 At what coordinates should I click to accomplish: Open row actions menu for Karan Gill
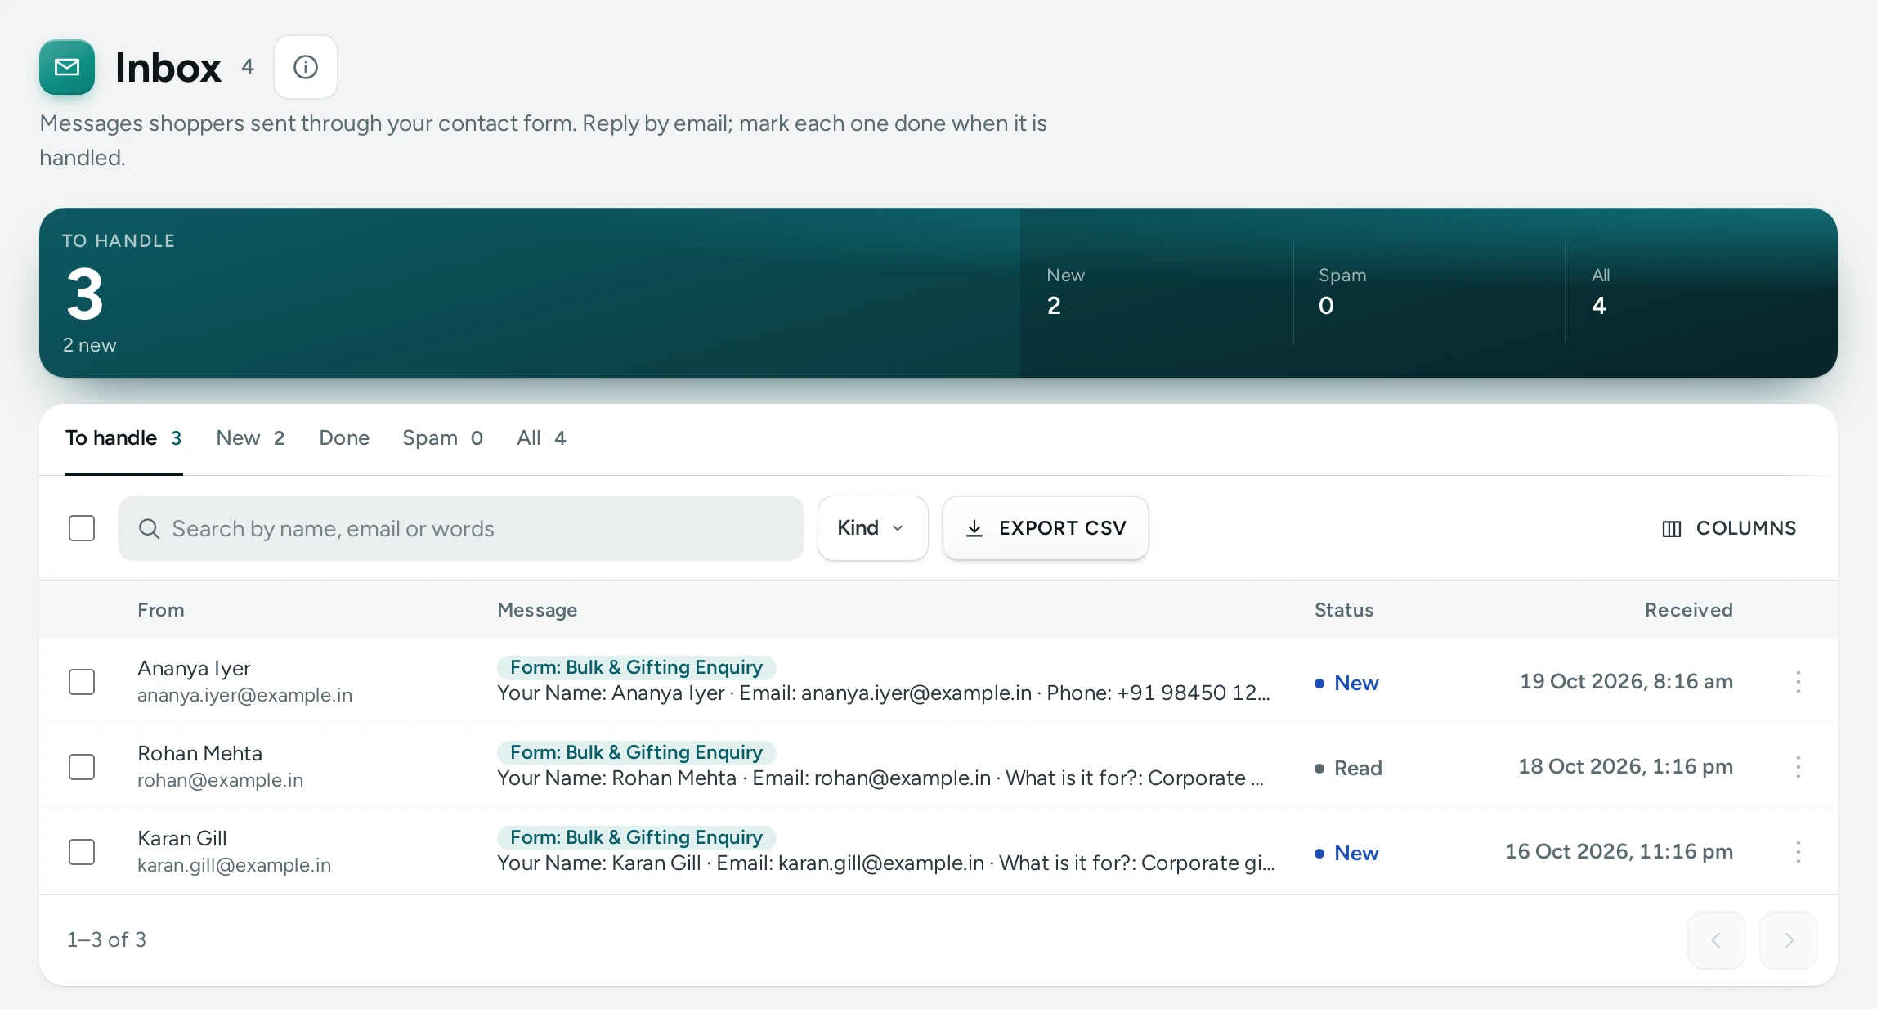(x=1798, y=852)
